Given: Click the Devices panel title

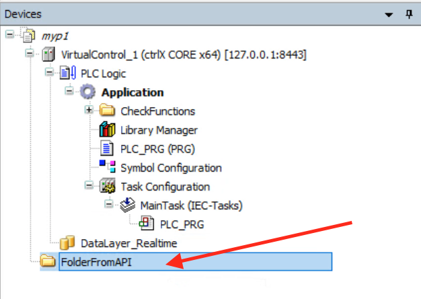Looking at the screenshot, I should pyautogui.click(x=23, y=14).
